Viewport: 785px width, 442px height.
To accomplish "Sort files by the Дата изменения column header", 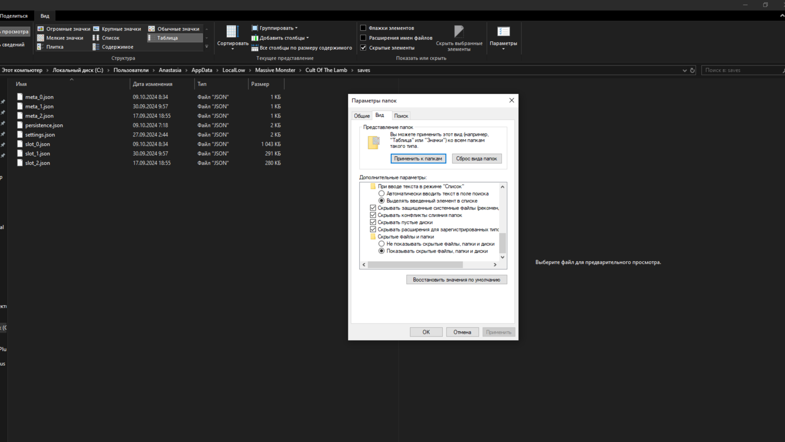I will [162, 84].
